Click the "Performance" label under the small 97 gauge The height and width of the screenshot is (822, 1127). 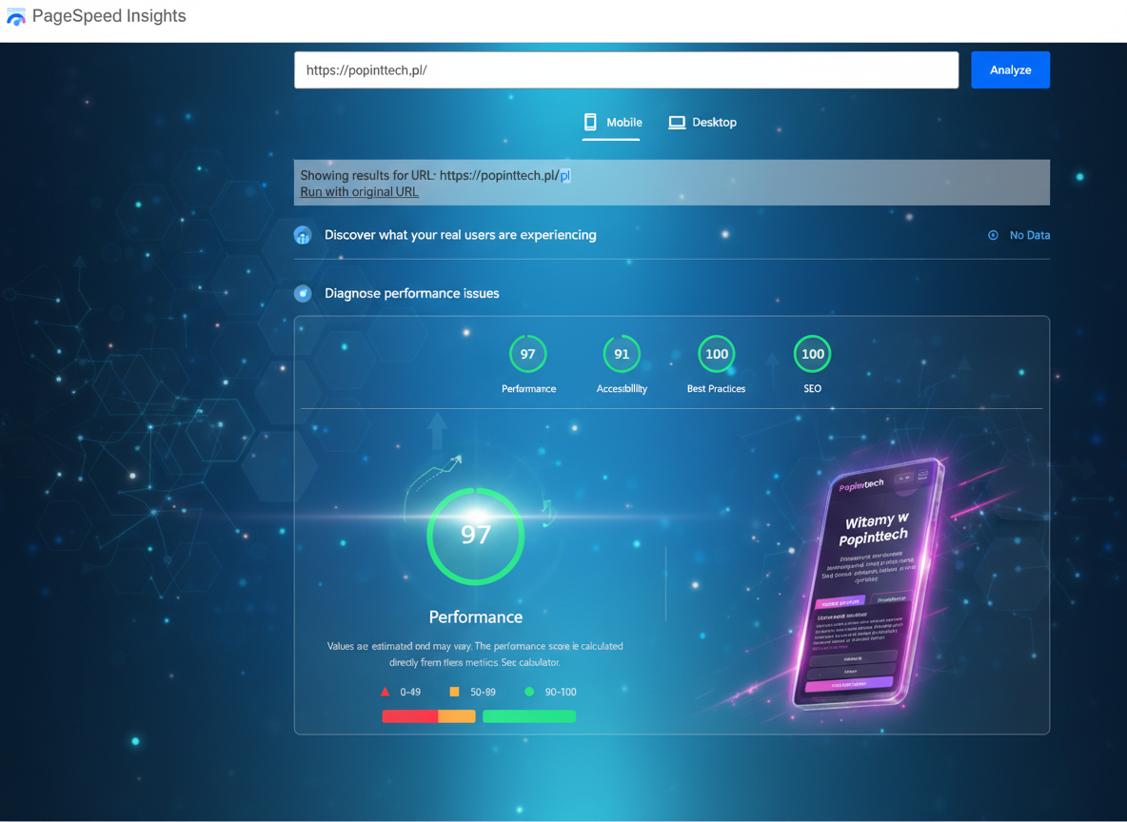pyautogui.click(x=528, y=389)
